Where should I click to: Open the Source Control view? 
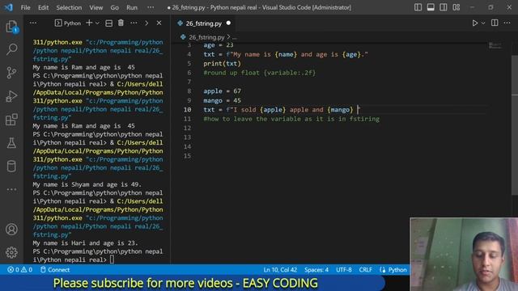[11, 73]
